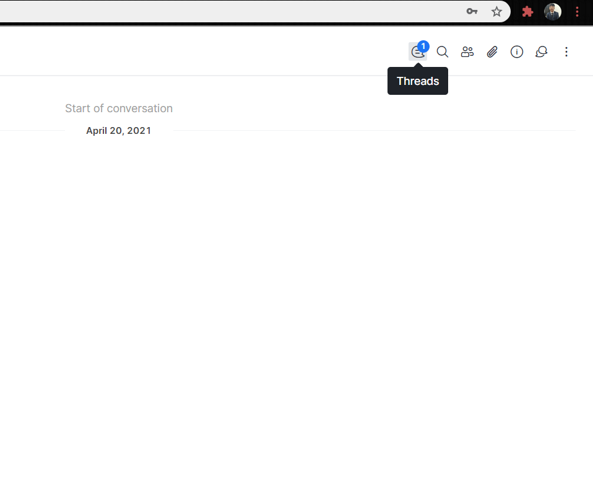Image resolution: width=593 pixels, height=494 pixels.
Task: Open the password manager key icon
Action: point(472,12)
